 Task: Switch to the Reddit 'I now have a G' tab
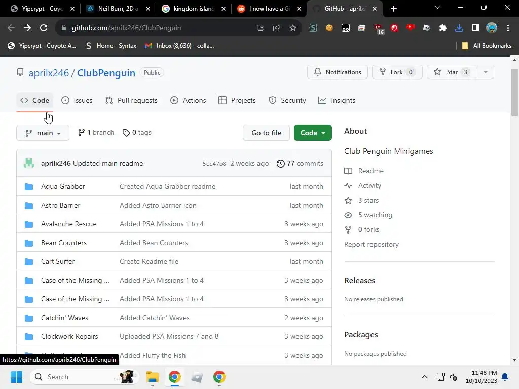point(269,9)
